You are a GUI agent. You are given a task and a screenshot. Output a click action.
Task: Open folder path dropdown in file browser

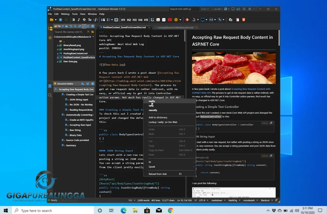(x=93, y=37)
